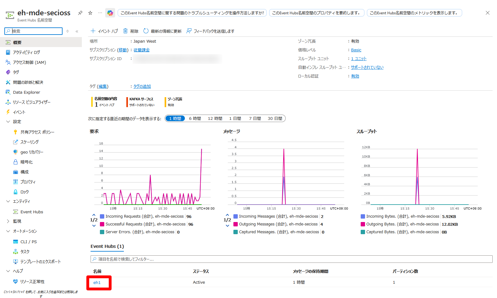Open the more options ellipsis in header

[x=100, y=13]
